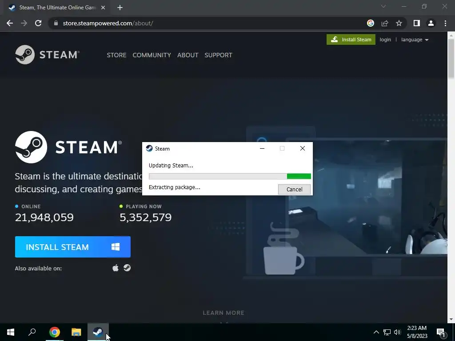Screen dimensions: 455x341
Task: Close the Steam browser tab
Action: pos(103,8)
